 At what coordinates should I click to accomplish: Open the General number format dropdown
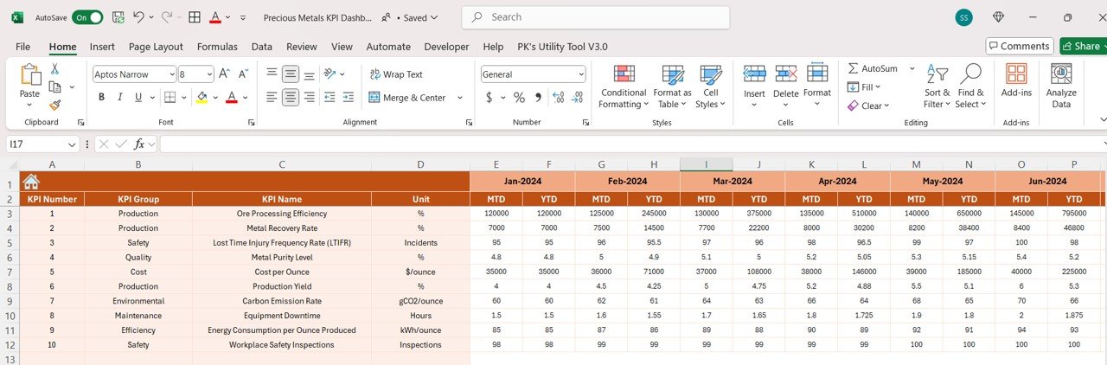tap(580, 74)
